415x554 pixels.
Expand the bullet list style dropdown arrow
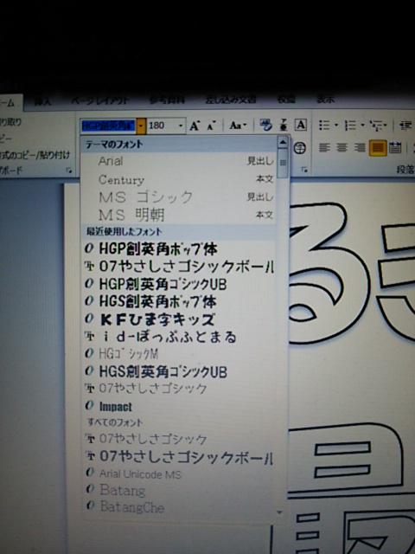point(336,125)
